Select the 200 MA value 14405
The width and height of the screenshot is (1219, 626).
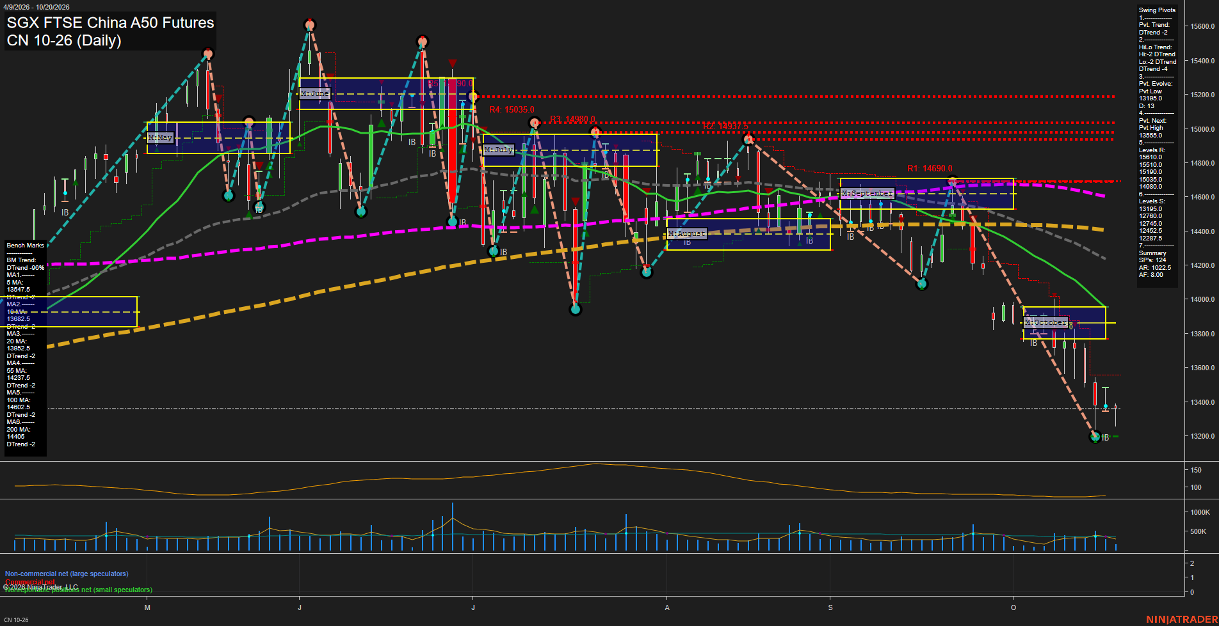[16, 437]
